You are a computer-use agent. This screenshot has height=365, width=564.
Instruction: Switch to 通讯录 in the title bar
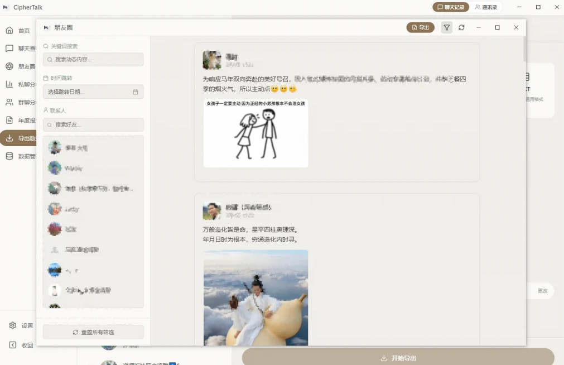(486, 7)
